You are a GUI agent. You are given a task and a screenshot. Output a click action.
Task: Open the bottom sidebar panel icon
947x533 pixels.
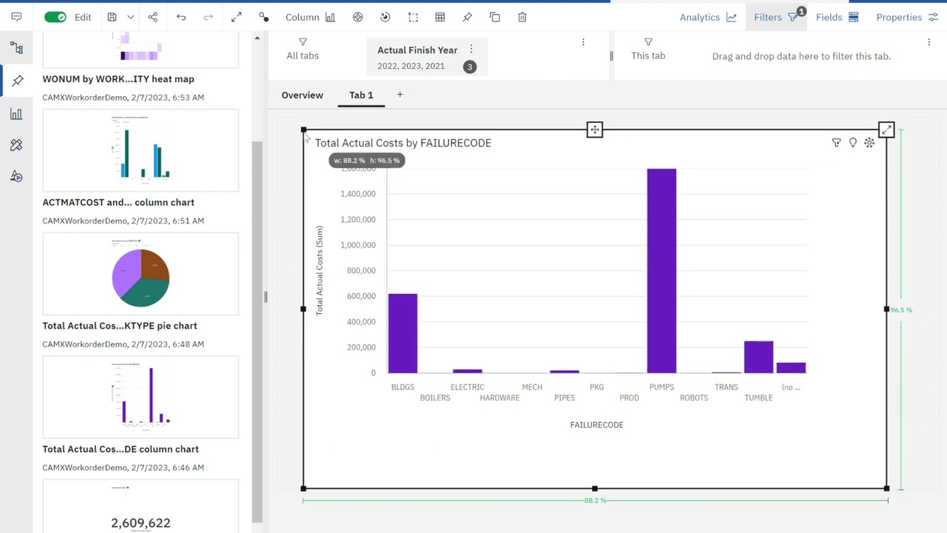click(16, 176)
